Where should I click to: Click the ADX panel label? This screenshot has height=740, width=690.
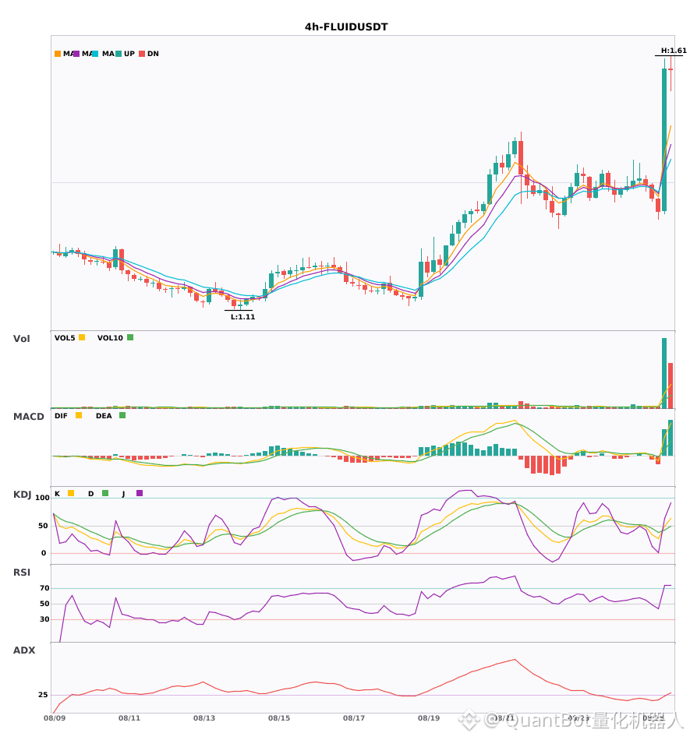tap(24, 650)
